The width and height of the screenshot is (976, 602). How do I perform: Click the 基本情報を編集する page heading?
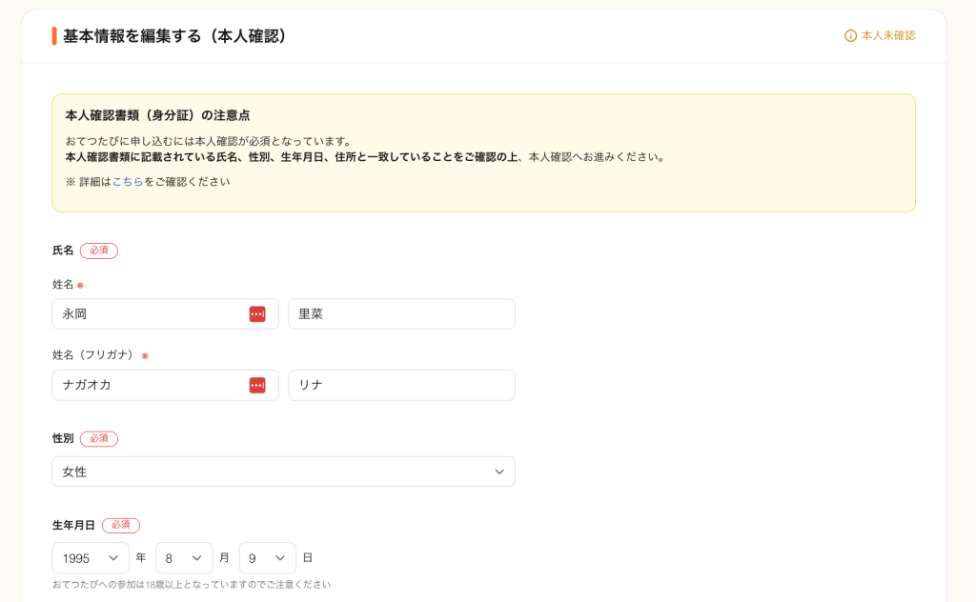point(175,36)
